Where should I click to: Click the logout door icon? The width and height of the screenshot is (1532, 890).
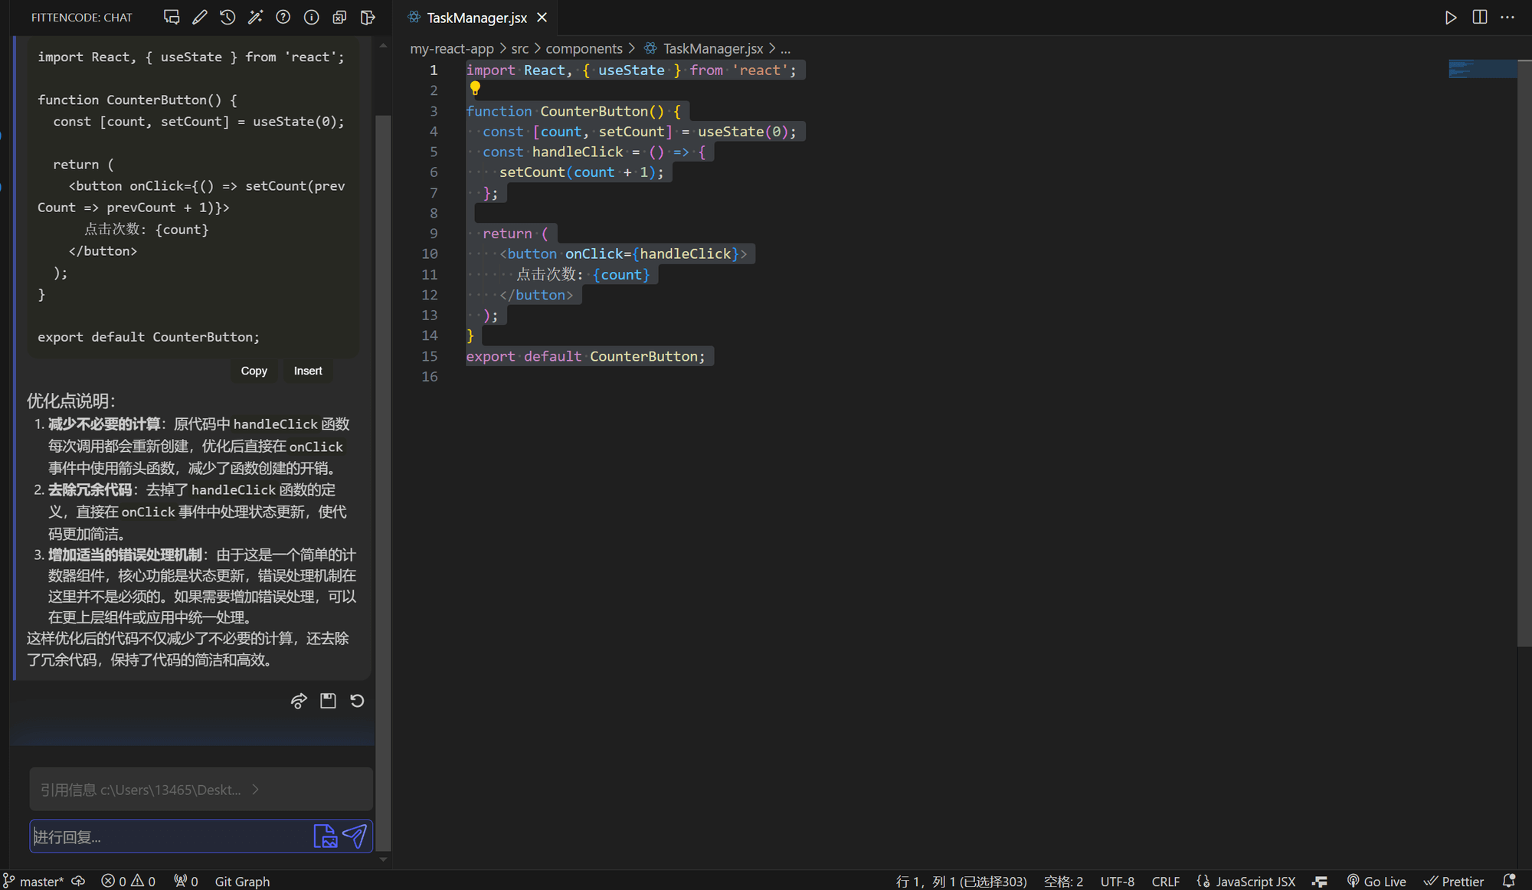pos(368,17)
